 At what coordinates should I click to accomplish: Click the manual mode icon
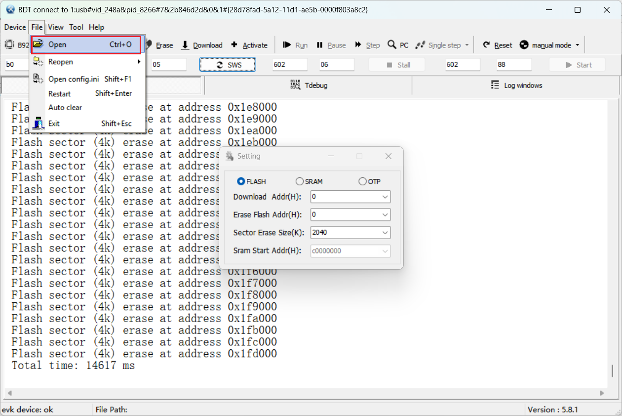click(x=524, y=45)
